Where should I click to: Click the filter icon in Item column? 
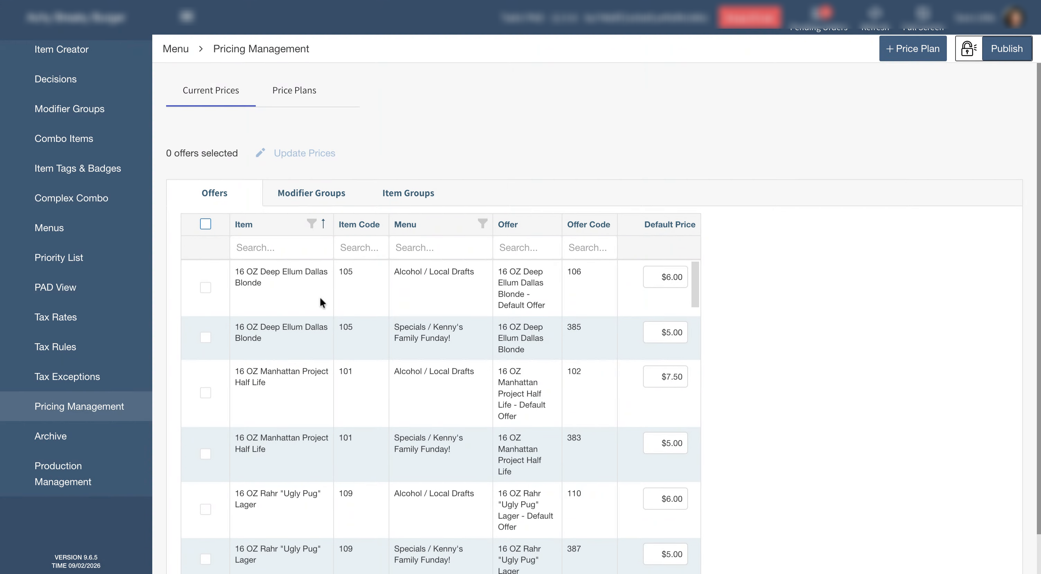311,224
